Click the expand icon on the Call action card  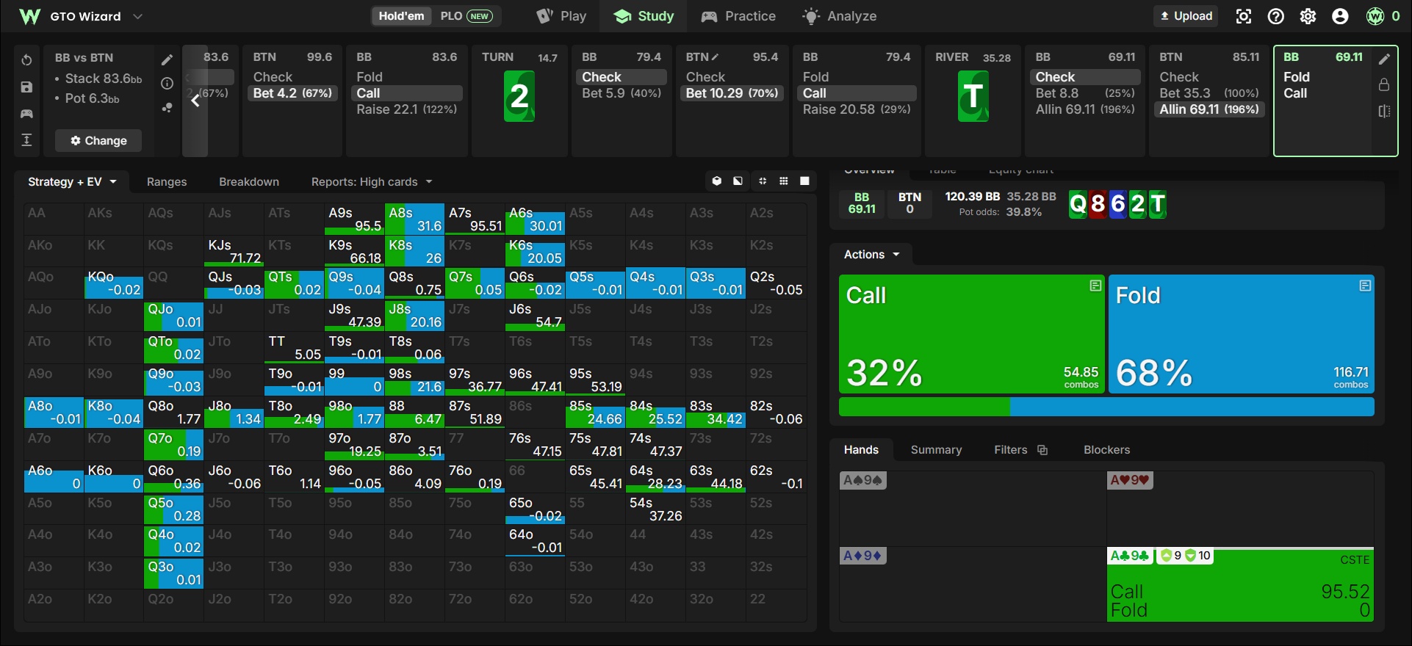pos(1095,286)
